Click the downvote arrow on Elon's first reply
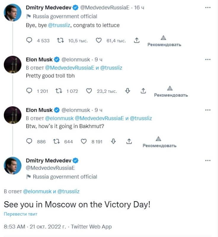The width and height of the screenshot is (218, 237). 127,91
